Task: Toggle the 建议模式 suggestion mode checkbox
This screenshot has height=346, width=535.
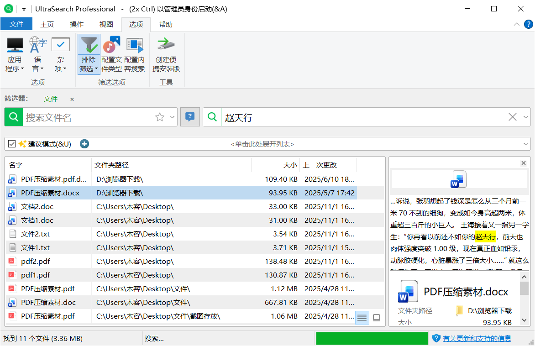Action: pos(11,143)
